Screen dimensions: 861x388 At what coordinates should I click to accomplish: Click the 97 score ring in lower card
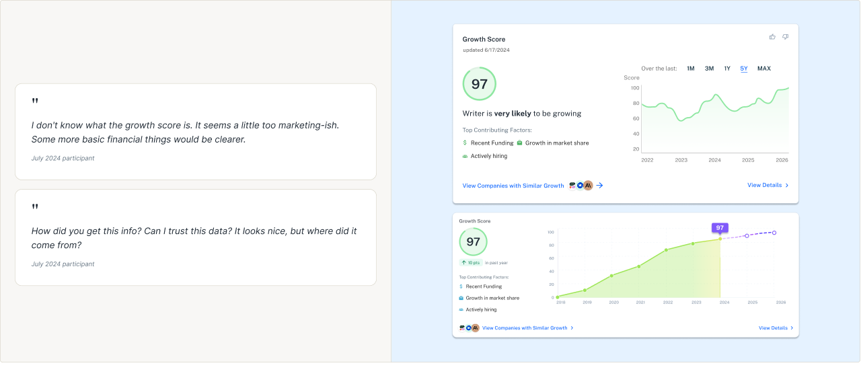473,242
